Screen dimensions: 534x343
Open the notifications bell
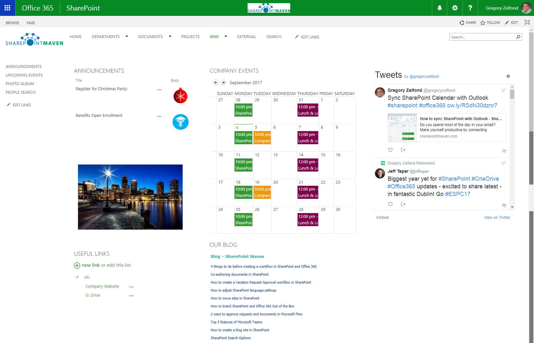pyautogui.click(x=439, y=8)
